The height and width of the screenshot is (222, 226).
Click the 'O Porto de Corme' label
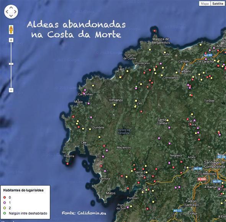pos(130,57)
